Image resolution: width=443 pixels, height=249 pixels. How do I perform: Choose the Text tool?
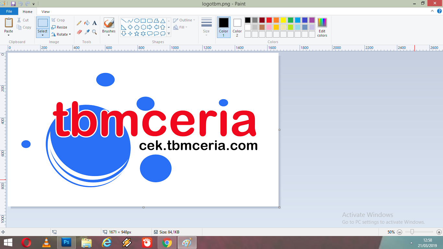pos(94,23)
